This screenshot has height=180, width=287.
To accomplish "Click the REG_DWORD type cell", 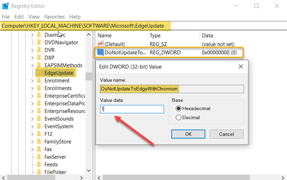I will point(165,53).
